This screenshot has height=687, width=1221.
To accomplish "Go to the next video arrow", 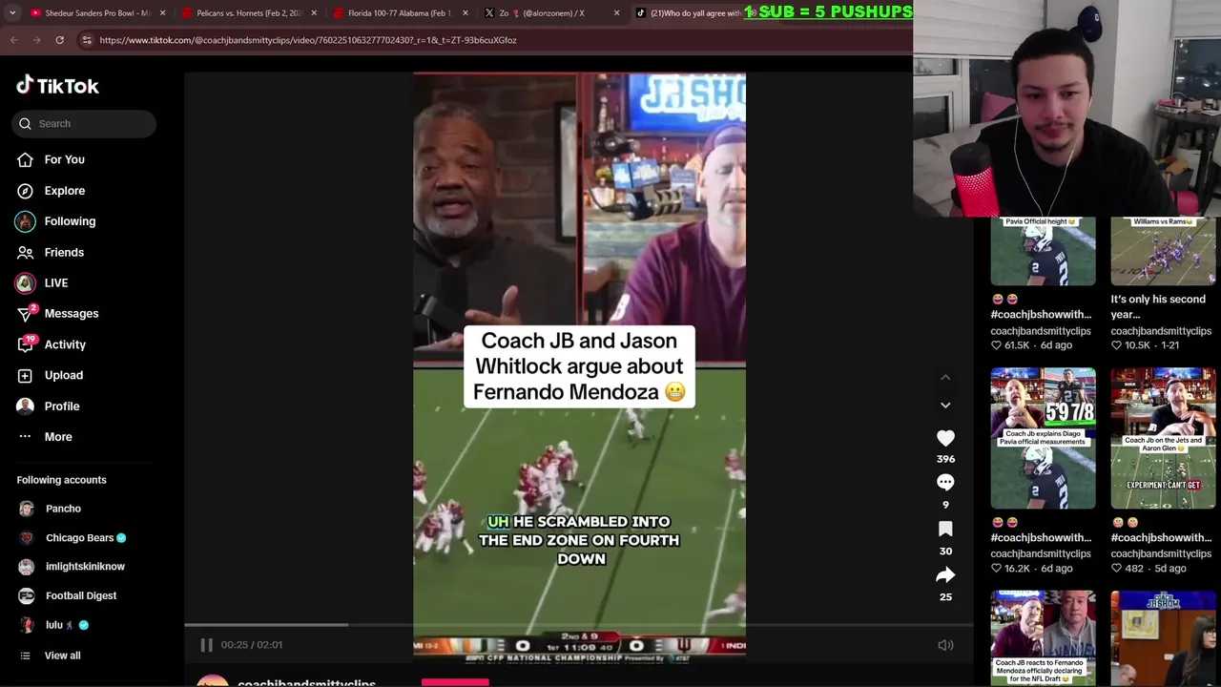I will pos(945,405).
